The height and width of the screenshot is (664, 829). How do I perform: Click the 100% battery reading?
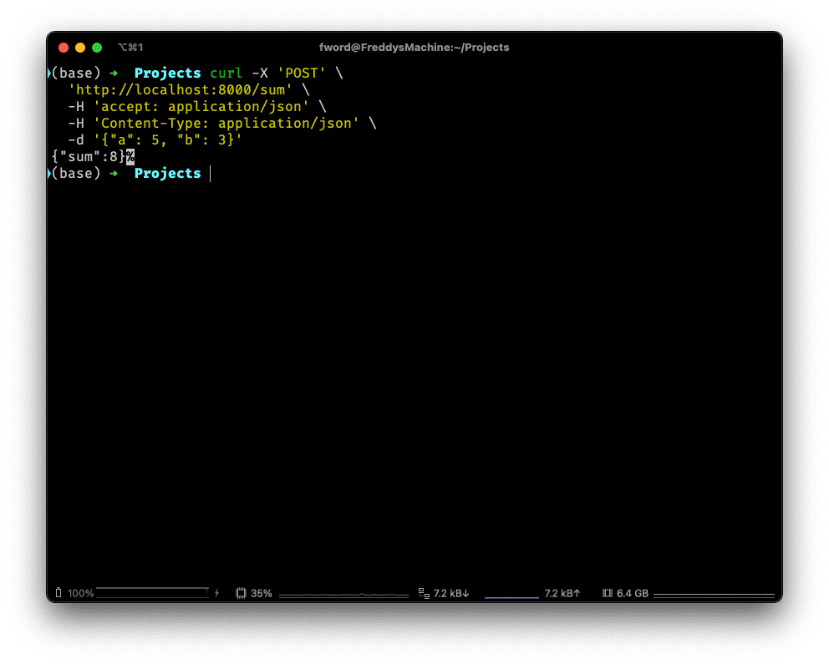[81, 593]
